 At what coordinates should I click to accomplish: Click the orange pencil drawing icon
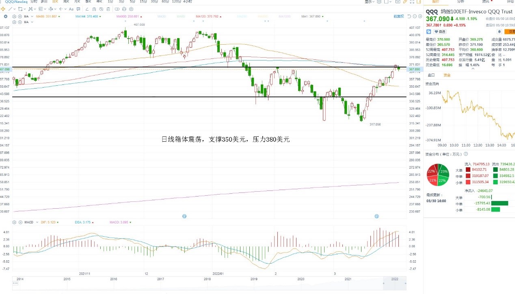coord(405,2)
